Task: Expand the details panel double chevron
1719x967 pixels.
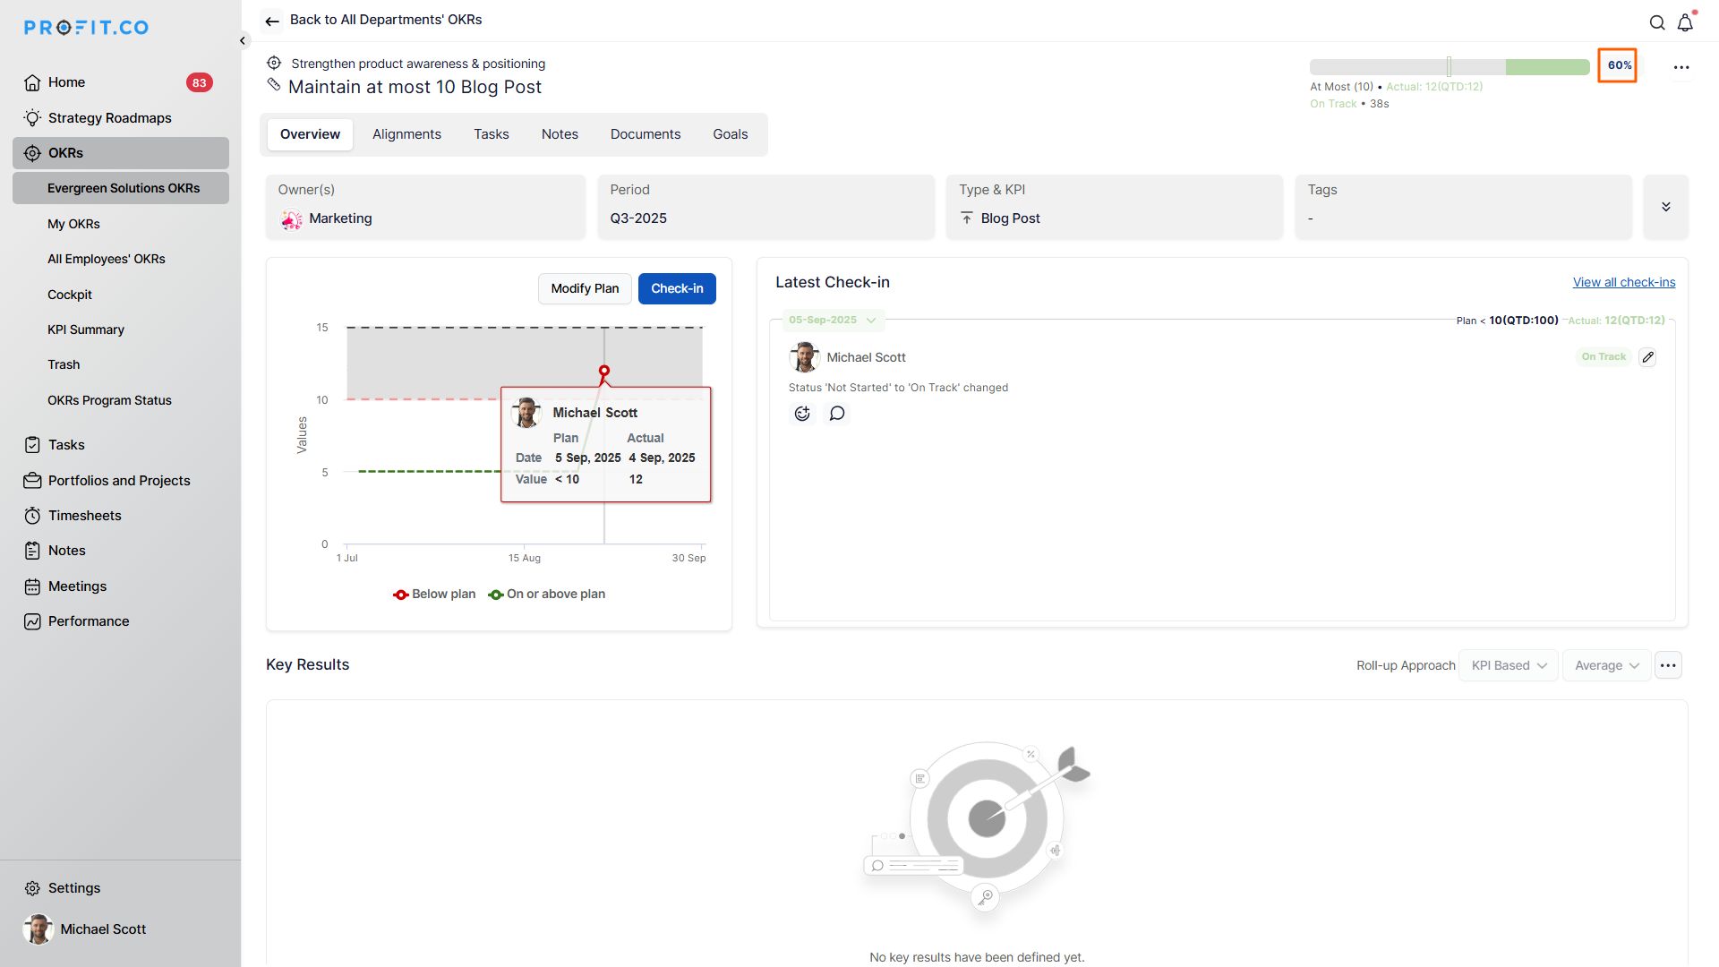Action: coord(1665,207)
